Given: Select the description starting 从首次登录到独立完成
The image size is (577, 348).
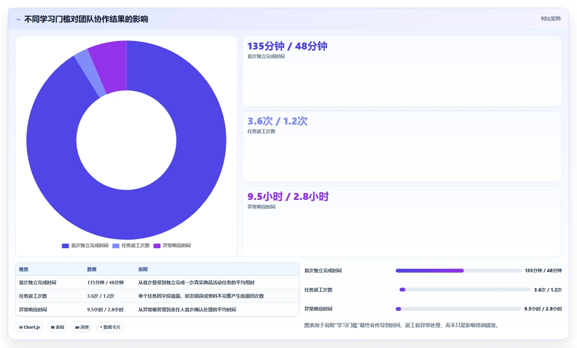Looking at the screenshot, I should (196, 283).
